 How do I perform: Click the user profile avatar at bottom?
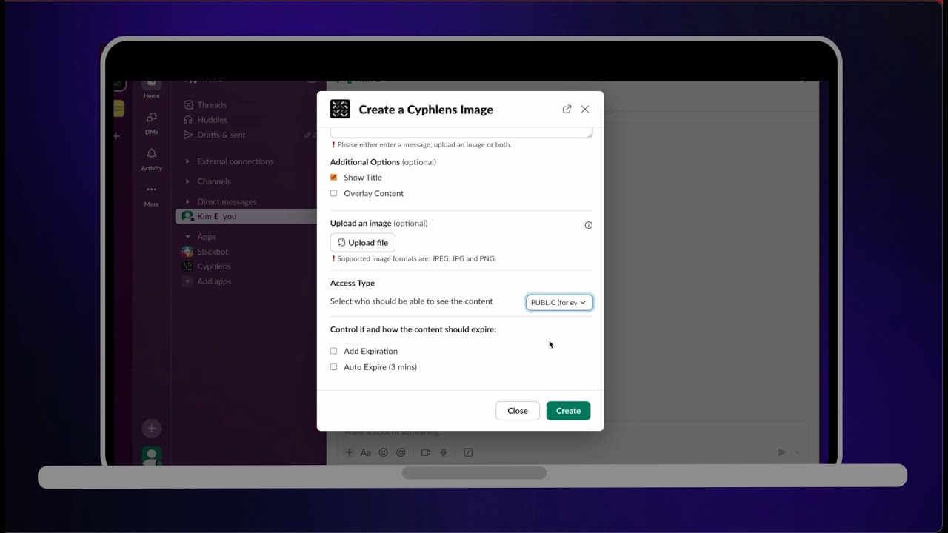click(151, 456)
